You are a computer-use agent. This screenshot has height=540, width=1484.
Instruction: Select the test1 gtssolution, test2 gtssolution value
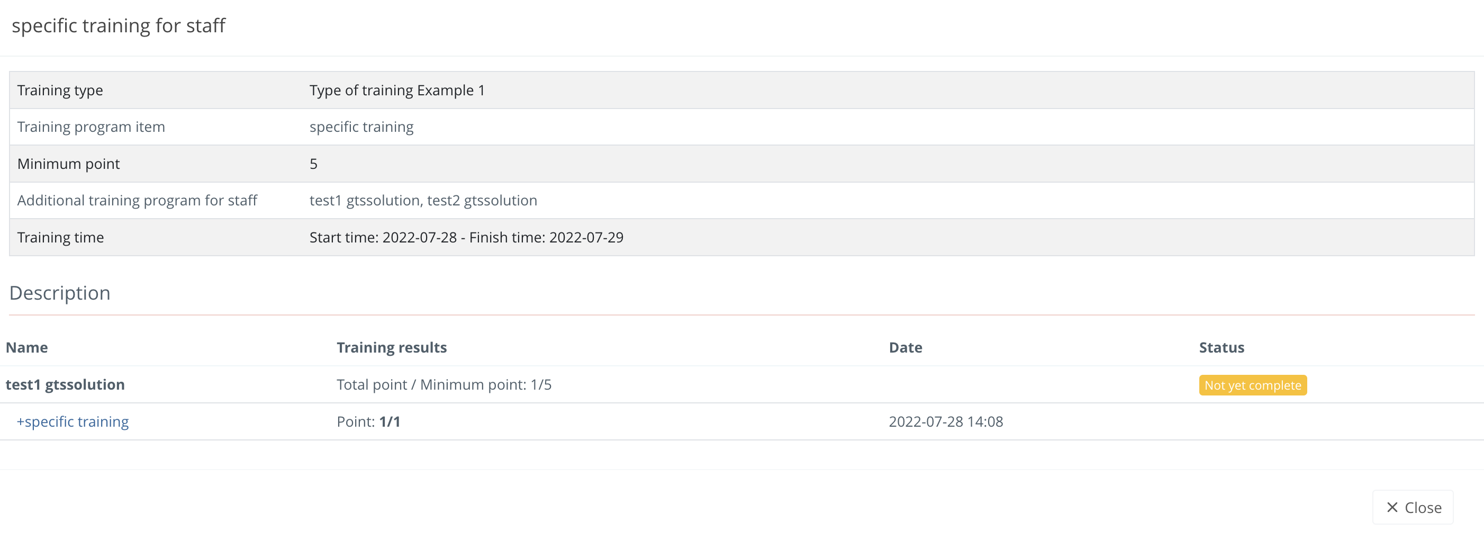(x=423, y=201)
